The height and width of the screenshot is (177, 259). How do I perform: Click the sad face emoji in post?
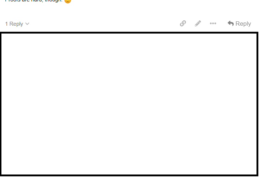(x=68, y=1)
